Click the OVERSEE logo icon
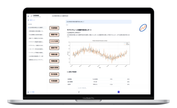Image resolution: width=177 pixels, height=108 pixels. point(31,16)
